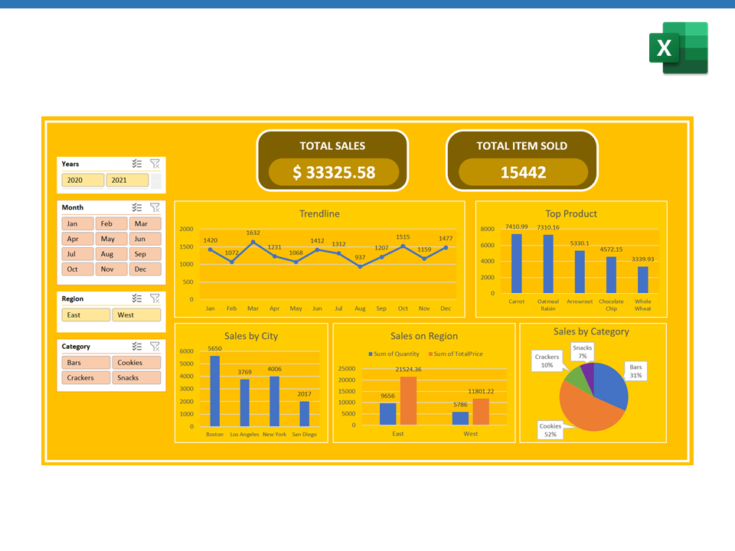Image resolution: width=735 pixels, height=551 pixels.
Task: Filter by the Cookies category
Action: (x=136, y=363)
